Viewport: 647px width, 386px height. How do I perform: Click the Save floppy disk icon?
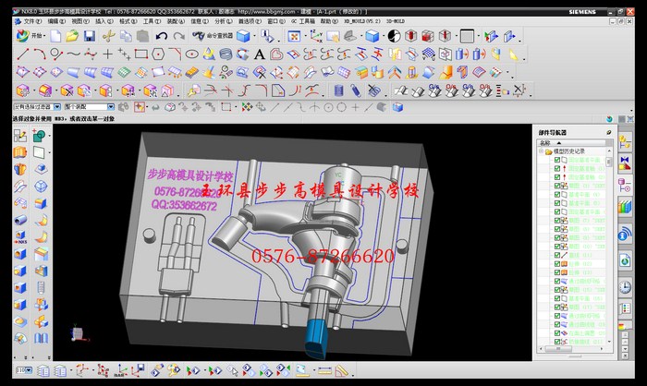tap(90, 35)
